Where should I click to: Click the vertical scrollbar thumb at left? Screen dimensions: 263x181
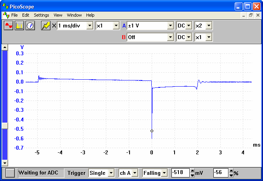pyautogui.click(x=5, y=126)
